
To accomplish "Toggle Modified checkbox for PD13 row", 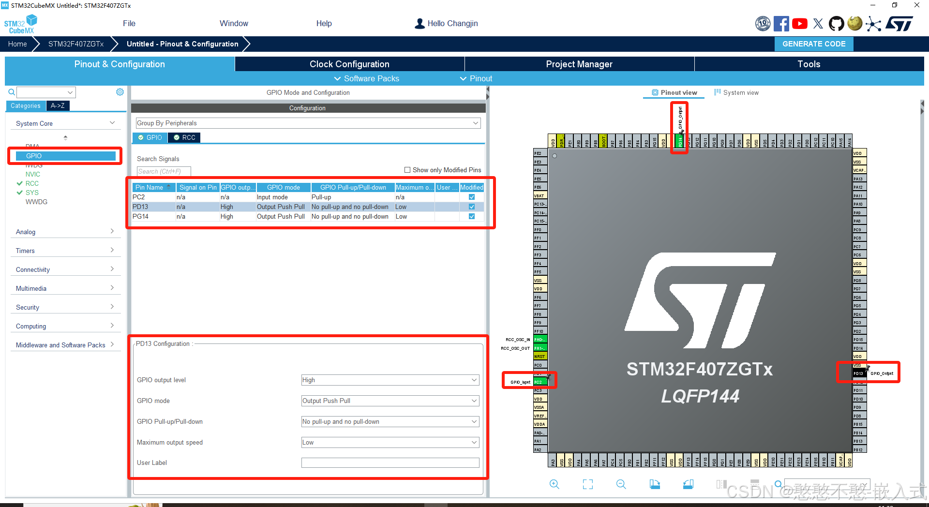I will point(472,207).
